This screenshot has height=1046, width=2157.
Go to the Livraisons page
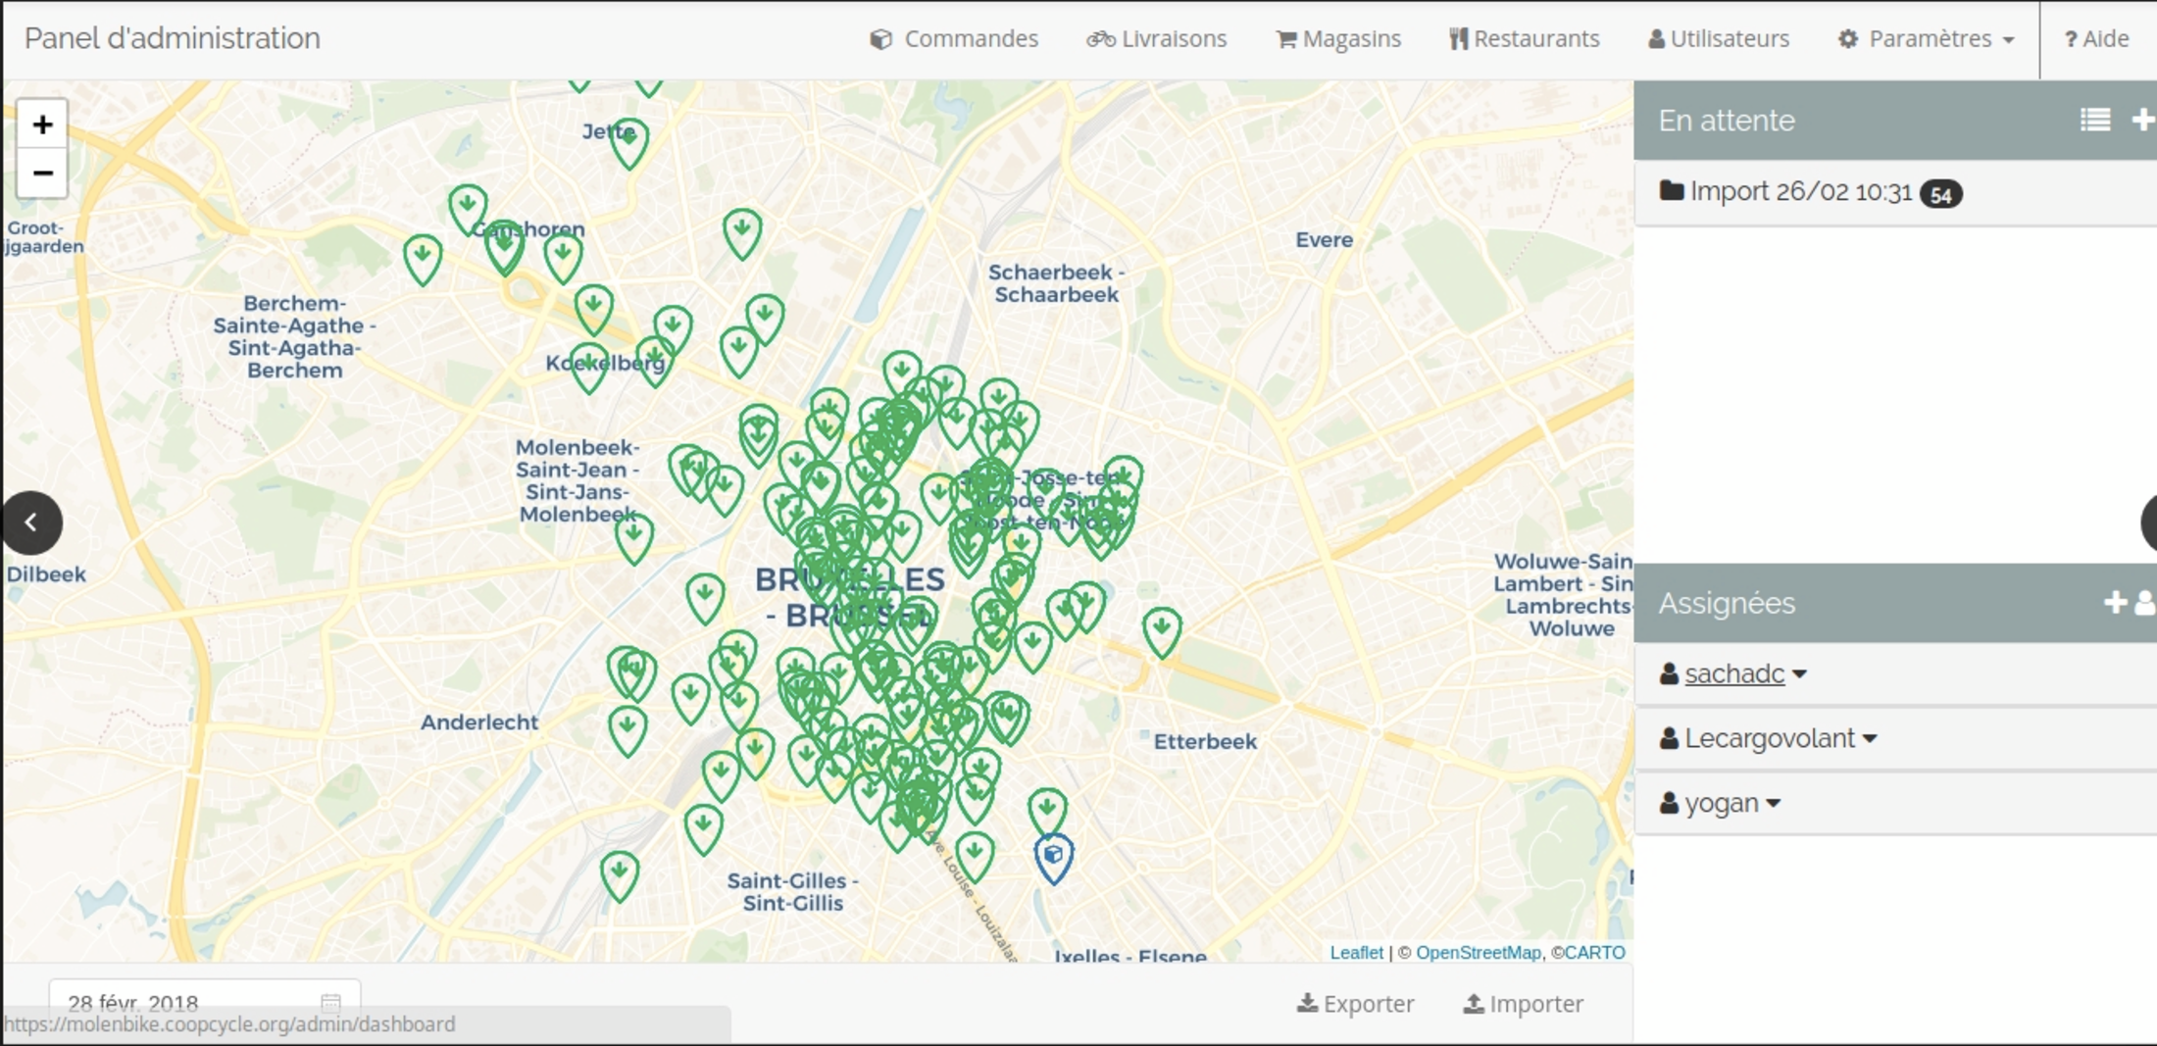pos(1157,39)
